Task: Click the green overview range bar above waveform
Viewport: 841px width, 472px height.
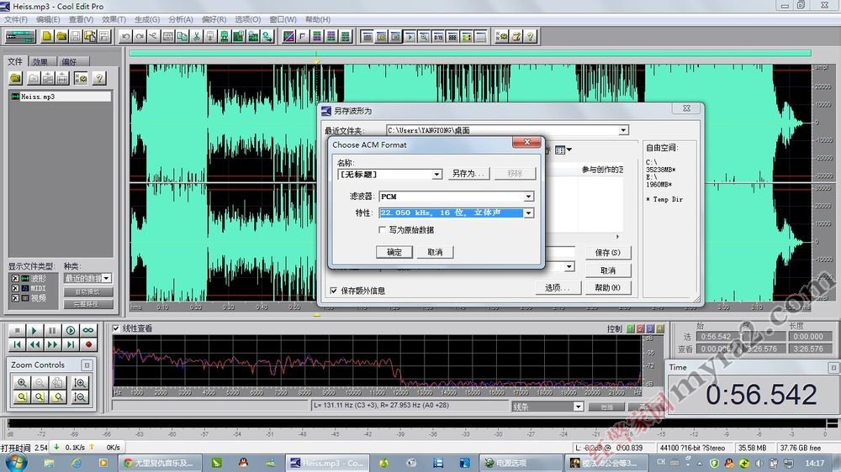Action: point(470,53)
